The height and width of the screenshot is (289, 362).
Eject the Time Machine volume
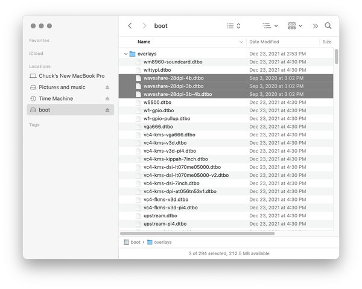click(107, 98)
